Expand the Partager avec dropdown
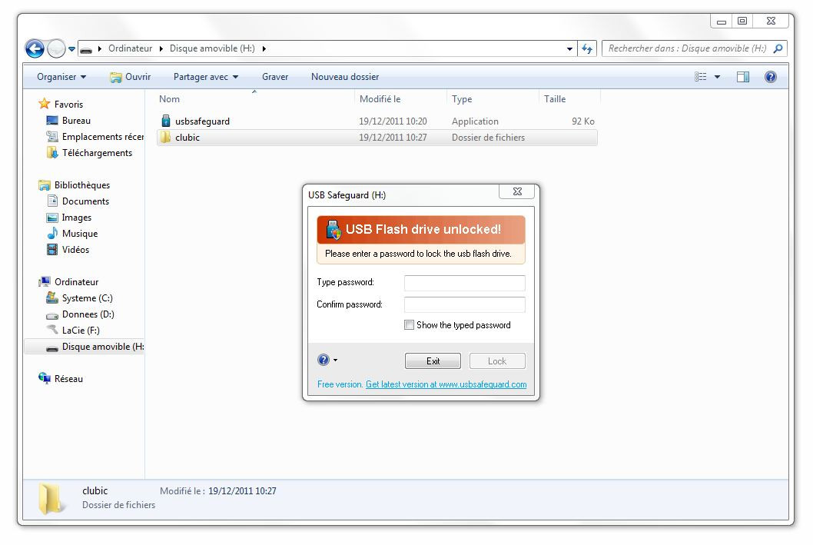813x545 pixels. pyautogui.click(x=206, y=77)
